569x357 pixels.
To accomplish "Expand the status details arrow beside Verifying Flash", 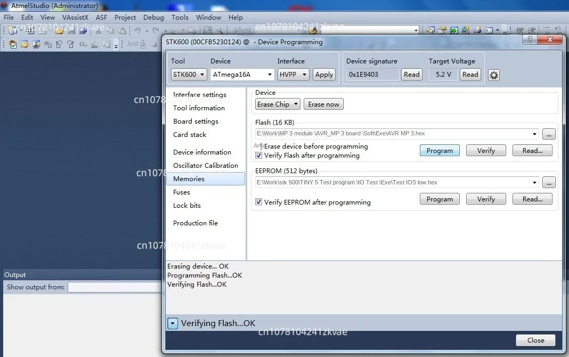I will click(173, 323).
